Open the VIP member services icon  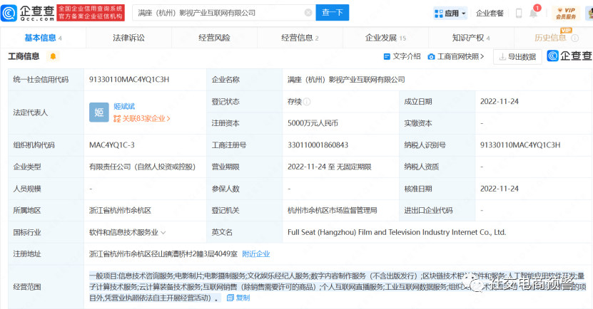tap(566, 14)
